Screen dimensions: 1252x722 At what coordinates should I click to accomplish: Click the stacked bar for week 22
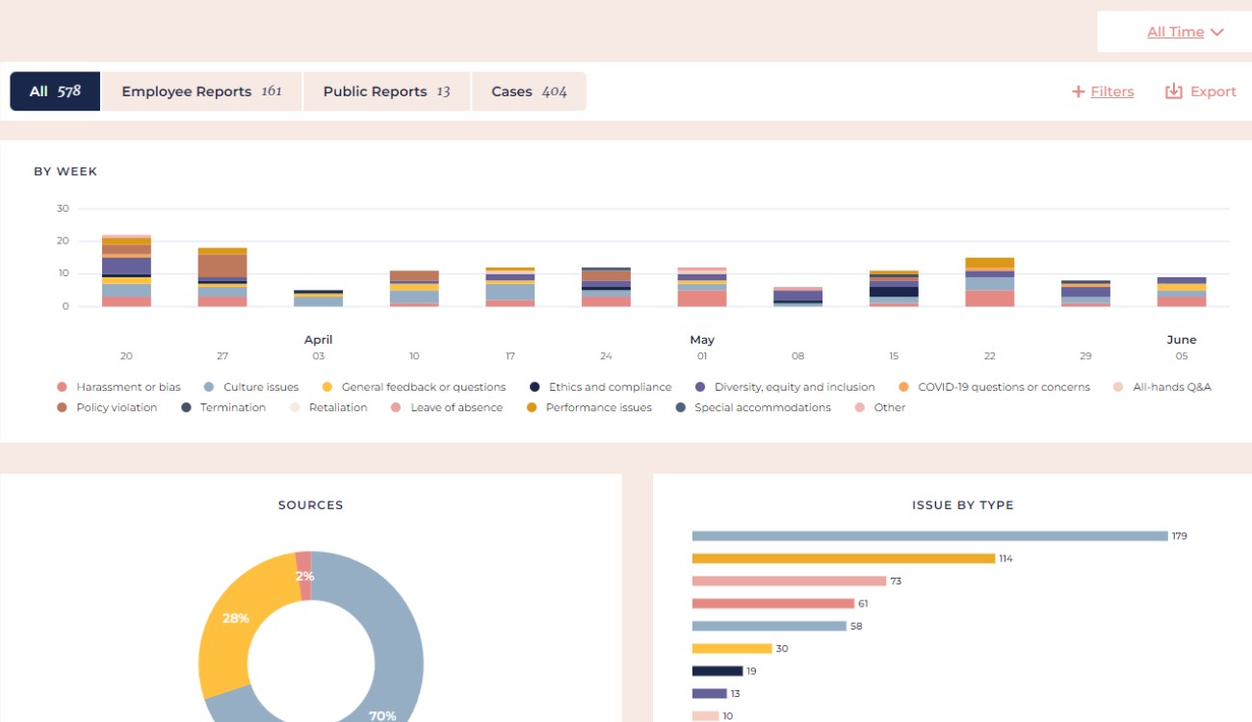tap(990, 282)
